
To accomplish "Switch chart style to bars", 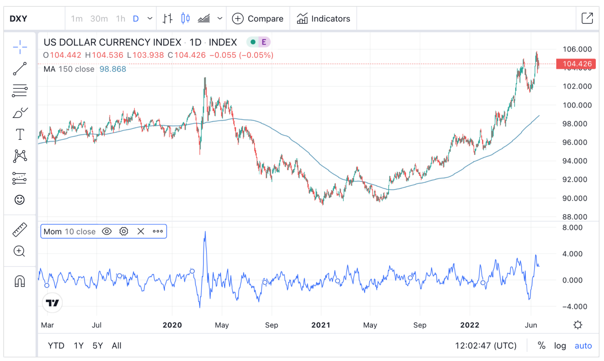I will tap(167, 18).
